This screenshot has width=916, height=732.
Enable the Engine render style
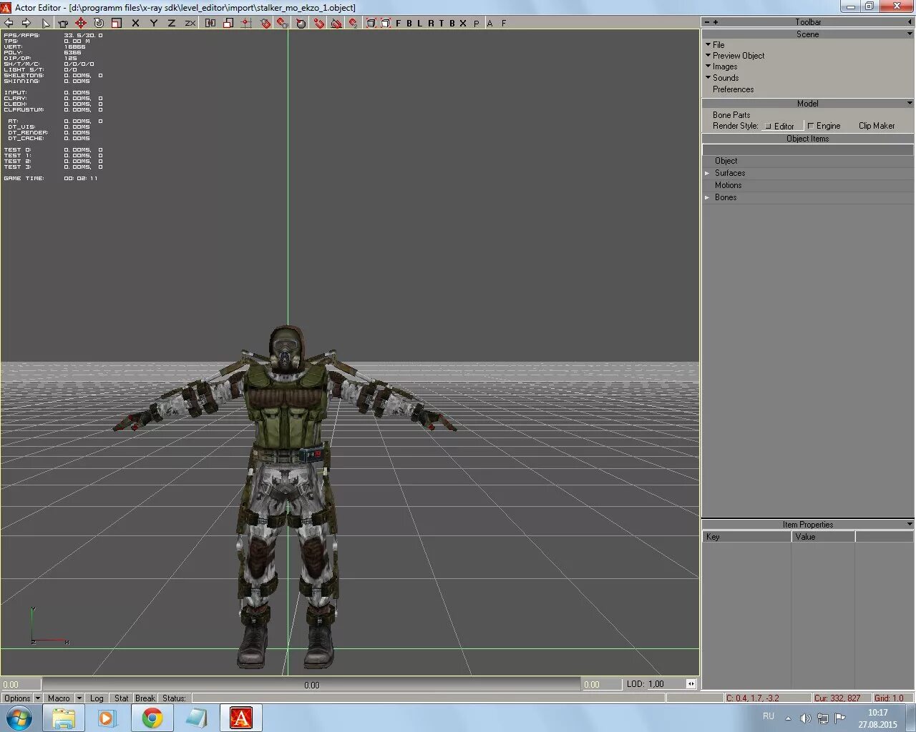click(824, 126)
